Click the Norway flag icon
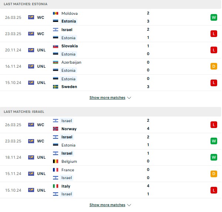This screenshot has height=212, width=222. (x=56, y=129)
